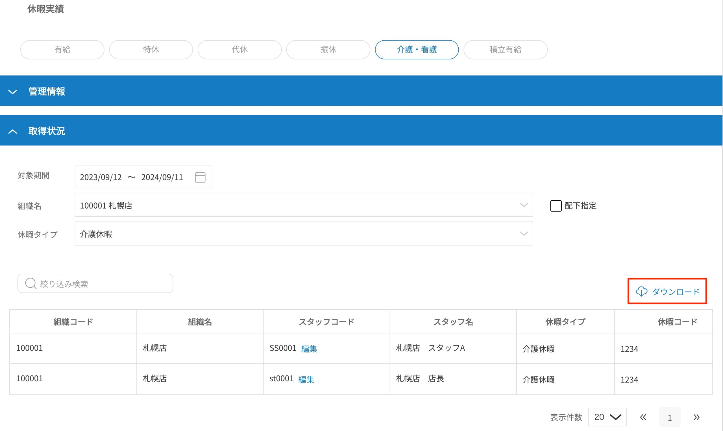Enable 配下指定 checkbox
The image size is (723, 431).
(556, 206)
